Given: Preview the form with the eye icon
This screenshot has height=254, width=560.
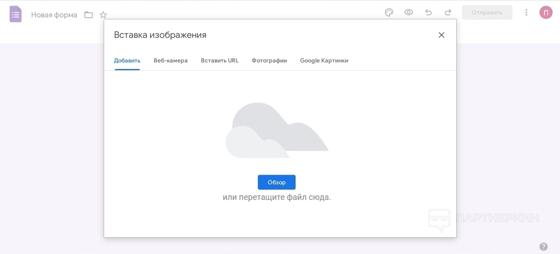Looking at the screenshot, I should coord(409,12).
